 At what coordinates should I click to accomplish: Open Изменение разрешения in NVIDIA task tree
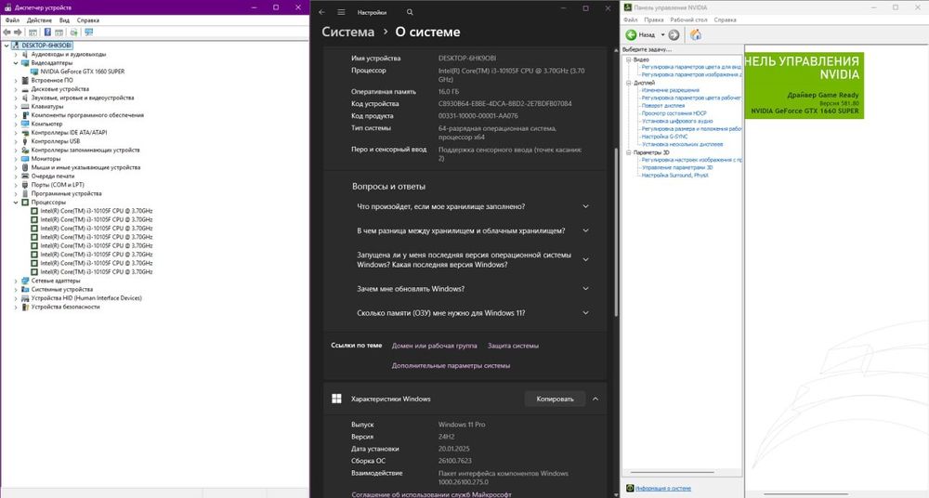(x=670, y=90)
